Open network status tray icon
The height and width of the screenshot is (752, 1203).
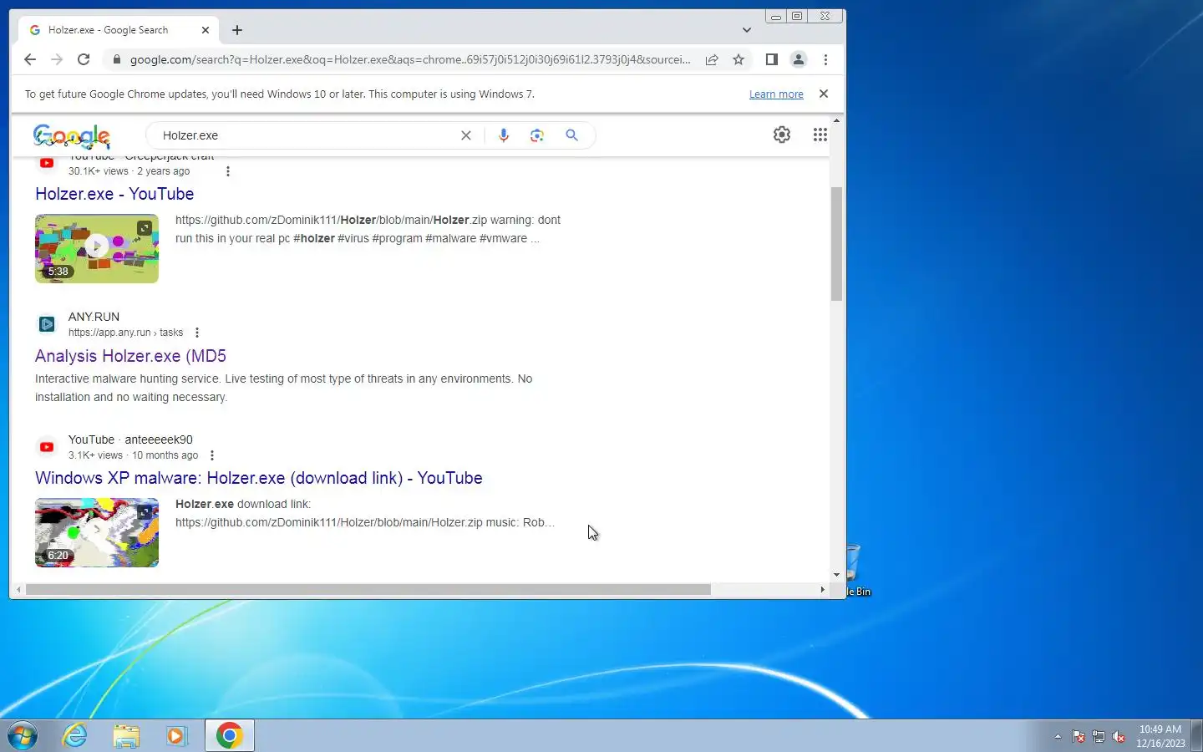pyautogui.click(x=1099, y=737)
